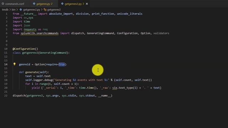The image size is (228, 128).
Task: Click the highlighted 'True' value
Action: [x=62, y=64]
